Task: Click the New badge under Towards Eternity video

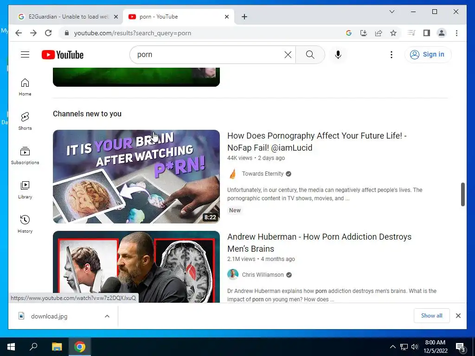Action: tap(235, 210)
